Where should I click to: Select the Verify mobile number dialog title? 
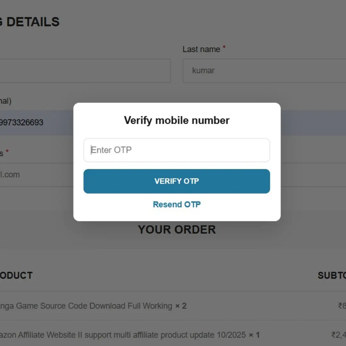tap(177, 120)
